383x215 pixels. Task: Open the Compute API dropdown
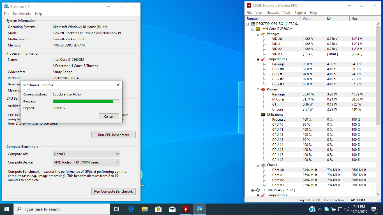[x=86, y=154]
